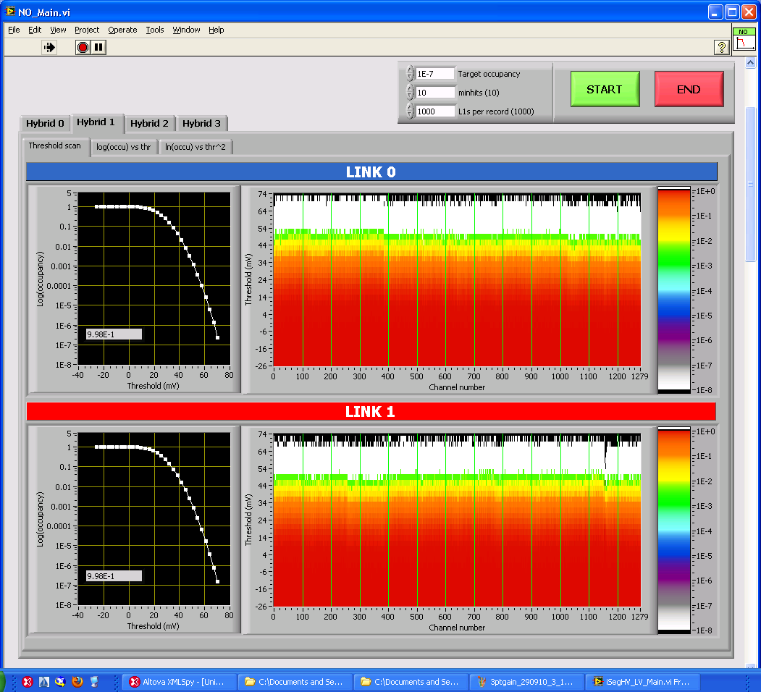The height and width of the screenshot is (692, 761).
Task: Click the Target occupancy stepper arrows
Action: click(411, 74)
